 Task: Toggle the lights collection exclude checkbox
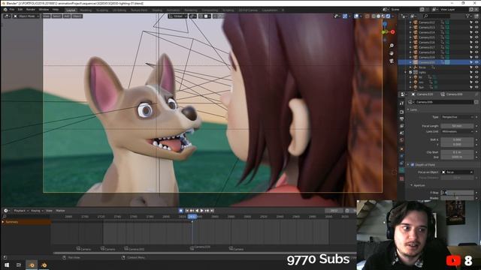[410, 72]
